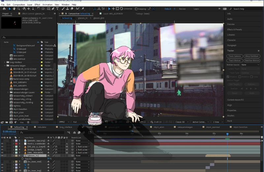Click the Opacity stopwatch for glasses_hc
Viewport: 264px width, 172px height.
tap(22, 159)
